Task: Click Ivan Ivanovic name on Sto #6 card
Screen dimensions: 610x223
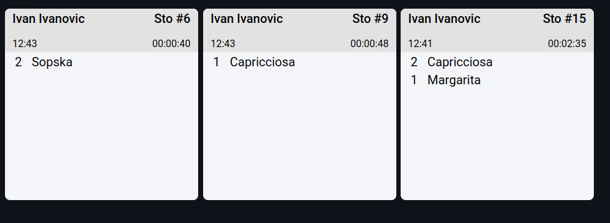Action: coord(48,19)
